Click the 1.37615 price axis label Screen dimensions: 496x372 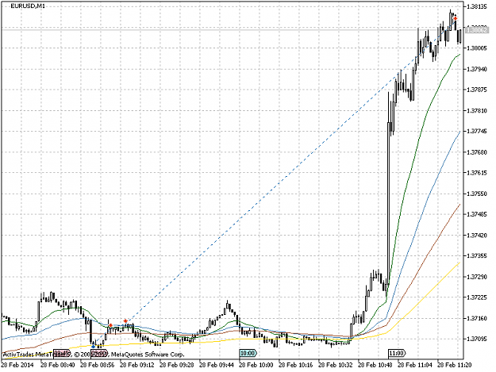pos(477,173)
